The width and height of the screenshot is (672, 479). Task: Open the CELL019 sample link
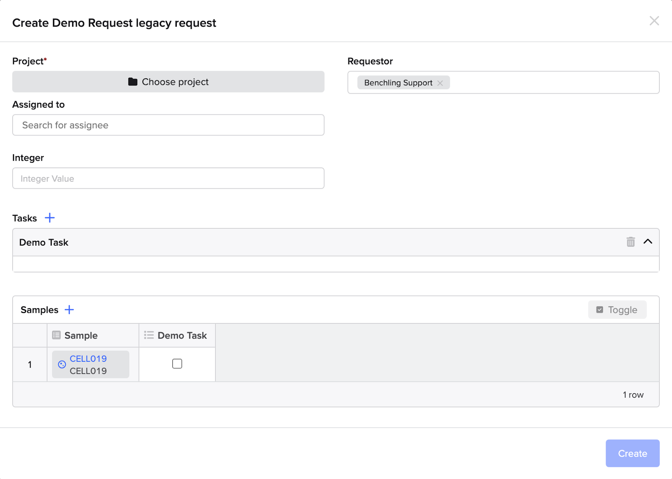pos(88,359)
